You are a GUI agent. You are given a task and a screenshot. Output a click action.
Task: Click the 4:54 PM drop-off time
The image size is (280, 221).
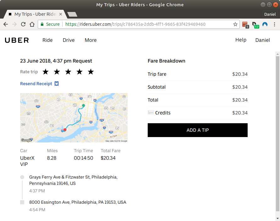37,210
